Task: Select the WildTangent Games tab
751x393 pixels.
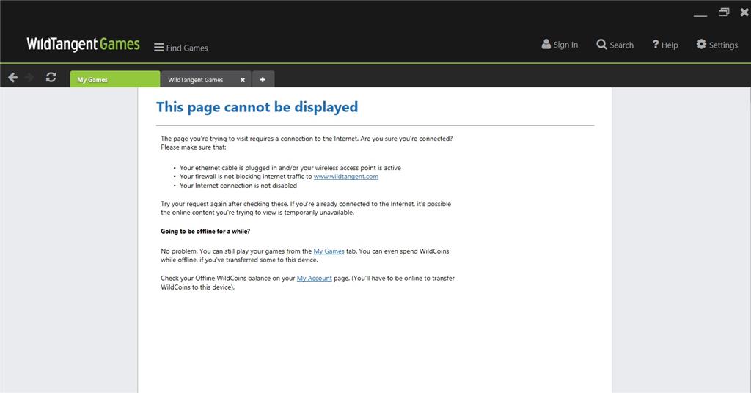Action: pos(196,79)
